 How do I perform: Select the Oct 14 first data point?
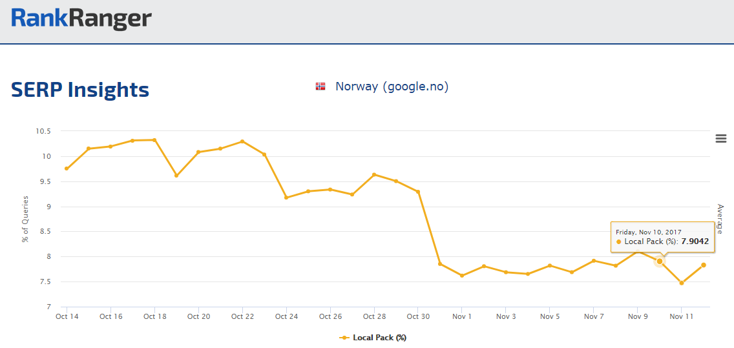67,169
